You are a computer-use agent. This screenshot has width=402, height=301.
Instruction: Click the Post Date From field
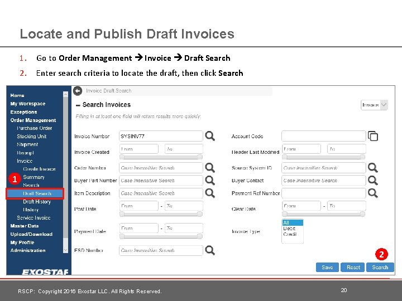tap(138, 206)
